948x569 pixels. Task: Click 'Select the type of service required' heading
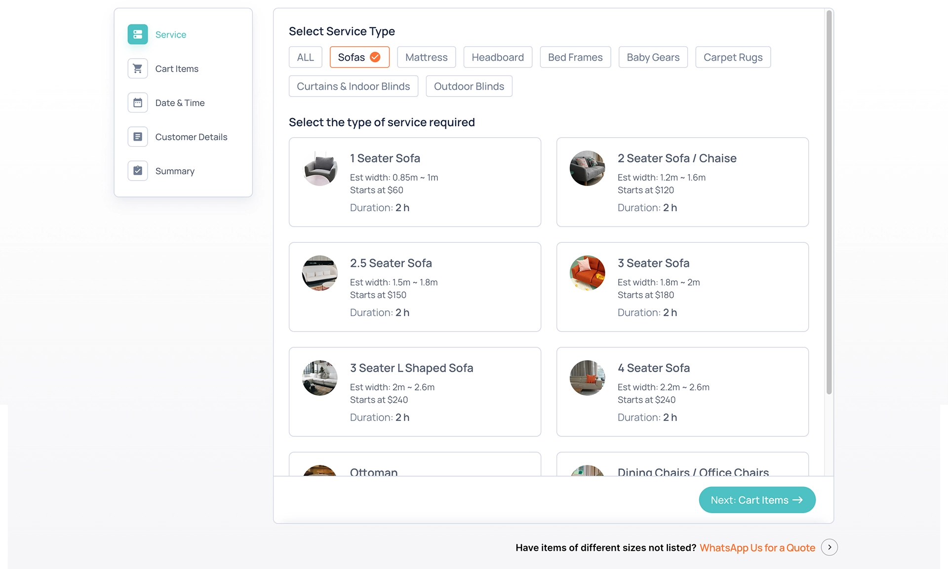[x=382, y=122]
